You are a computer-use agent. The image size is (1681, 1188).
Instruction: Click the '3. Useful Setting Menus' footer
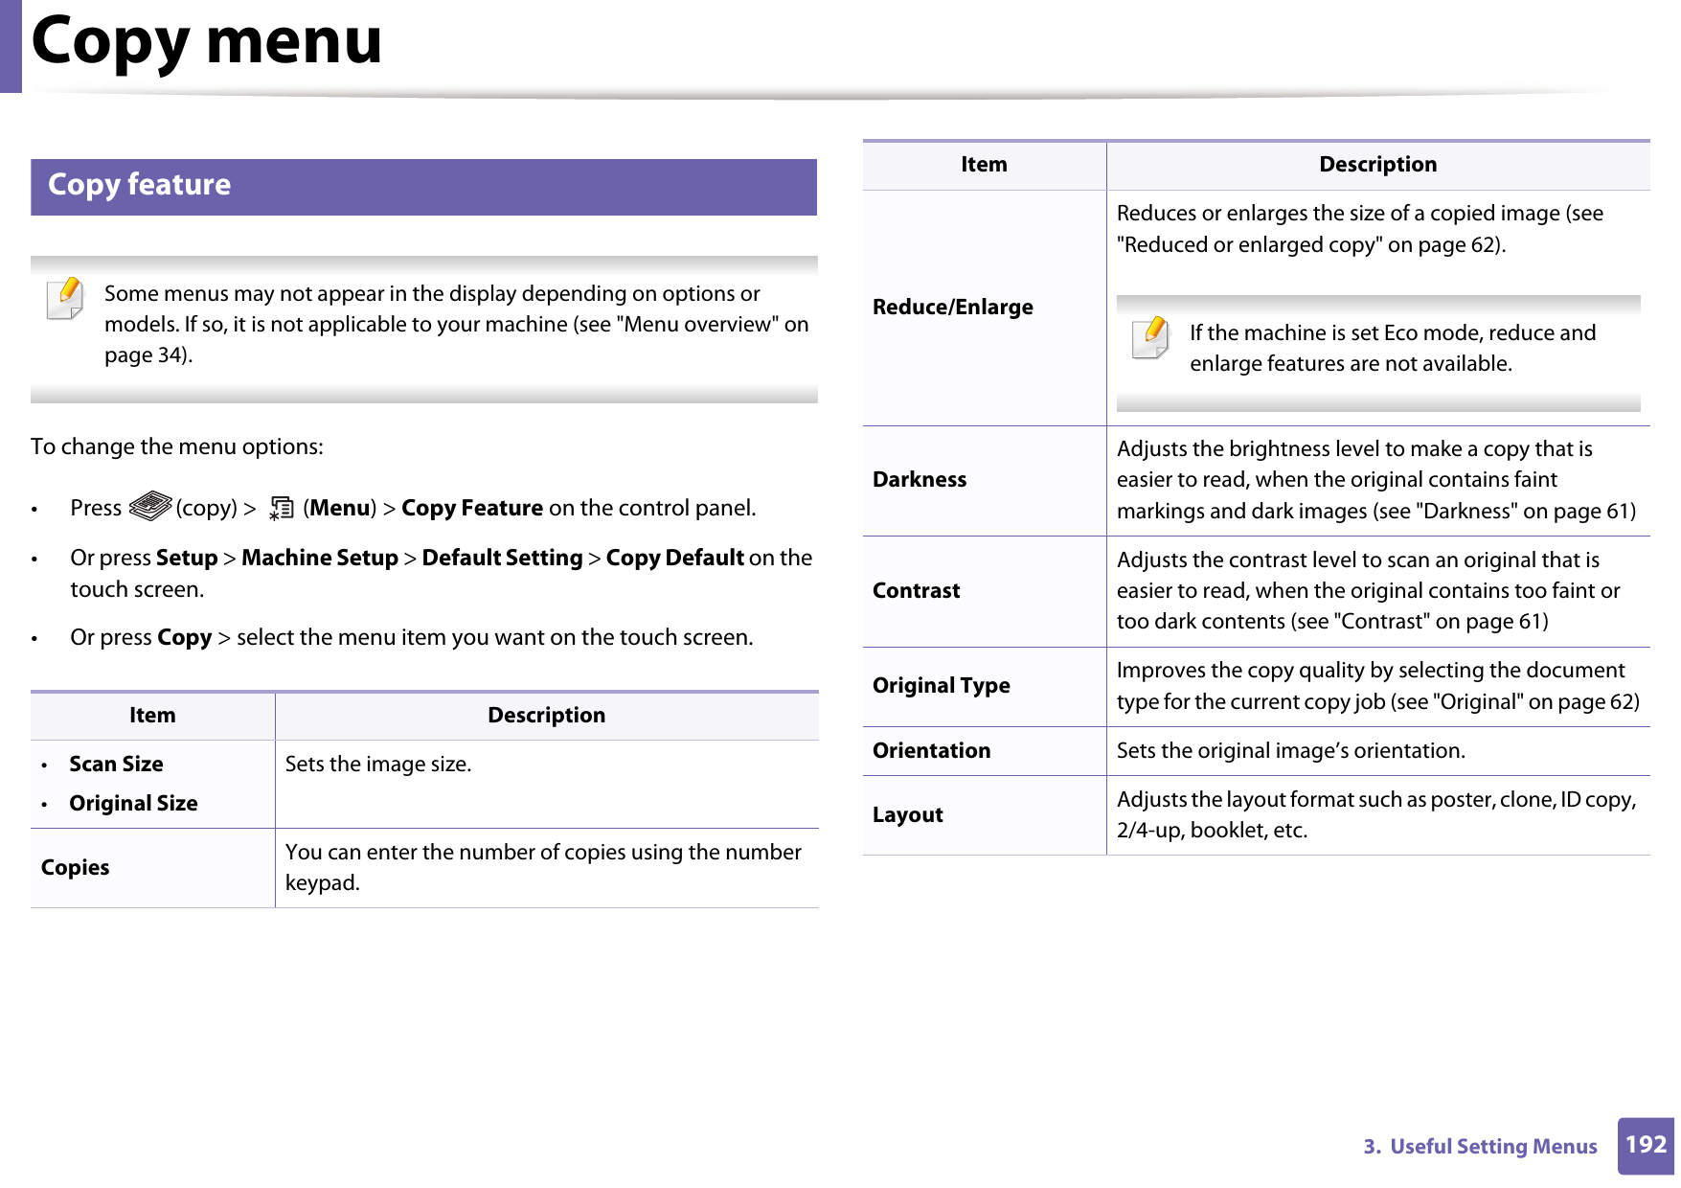1480,1146
